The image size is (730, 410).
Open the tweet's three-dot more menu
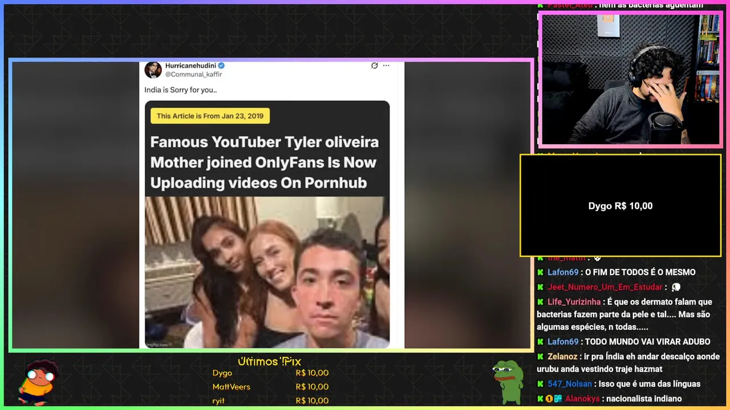(x=386, y=65)
